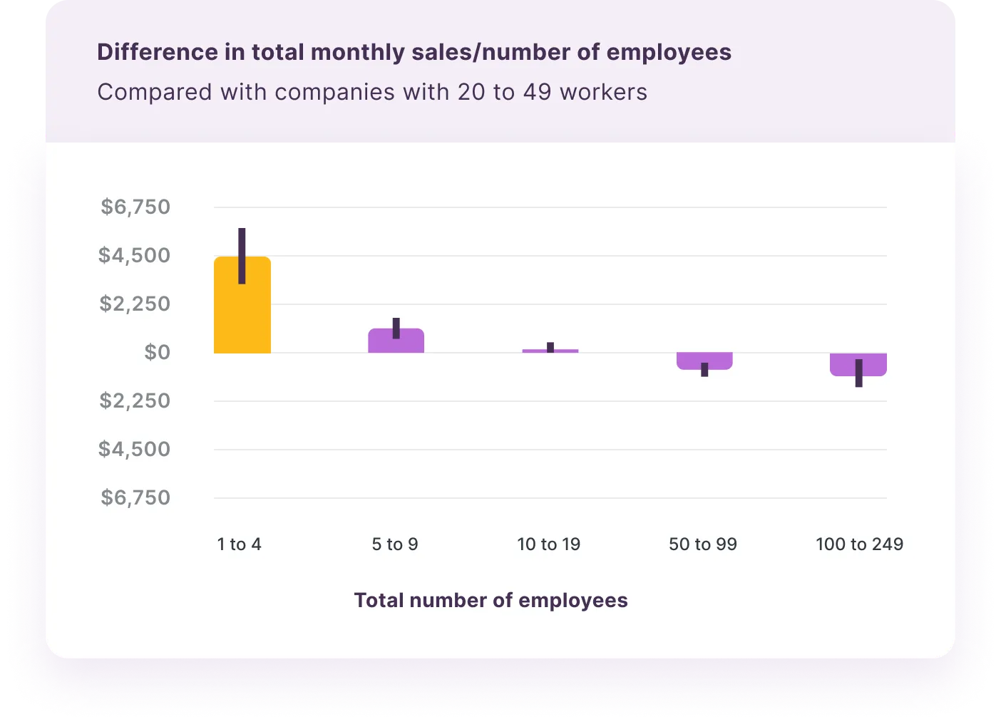Click the yellow bar for 1 to 4 employees
This screenshot has width=1001, height=724.
coord(242,305)
